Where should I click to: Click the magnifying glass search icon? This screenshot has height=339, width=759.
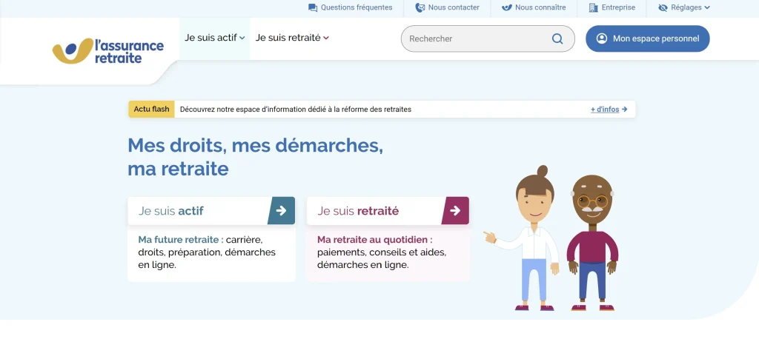click(557, 38)
